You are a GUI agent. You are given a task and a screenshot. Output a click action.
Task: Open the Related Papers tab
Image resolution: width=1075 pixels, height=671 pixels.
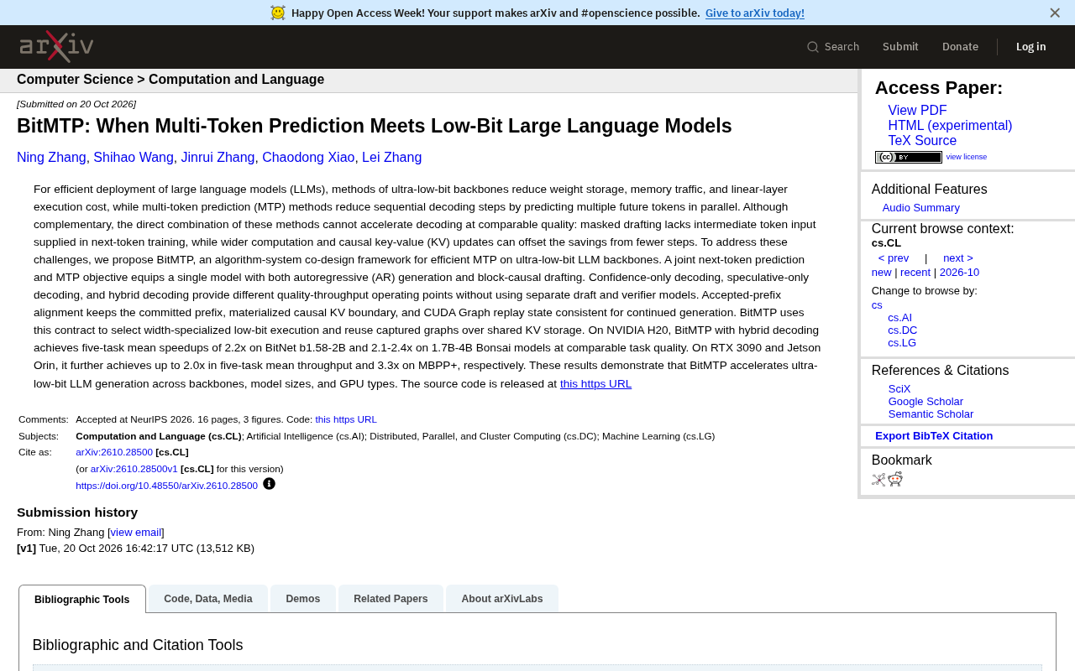391,599
